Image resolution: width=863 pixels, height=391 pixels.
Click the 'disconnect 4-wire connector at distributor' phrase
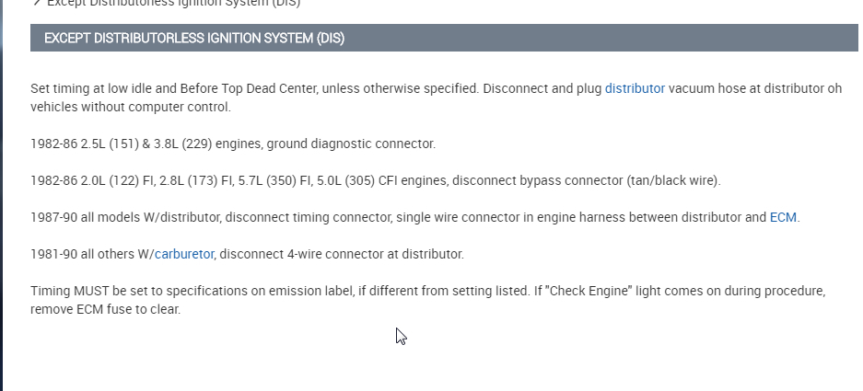point(343,253)
